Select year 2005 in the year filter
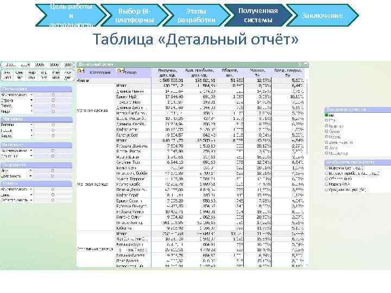Screen dimensions: 391x293 [x=40, y=65]
